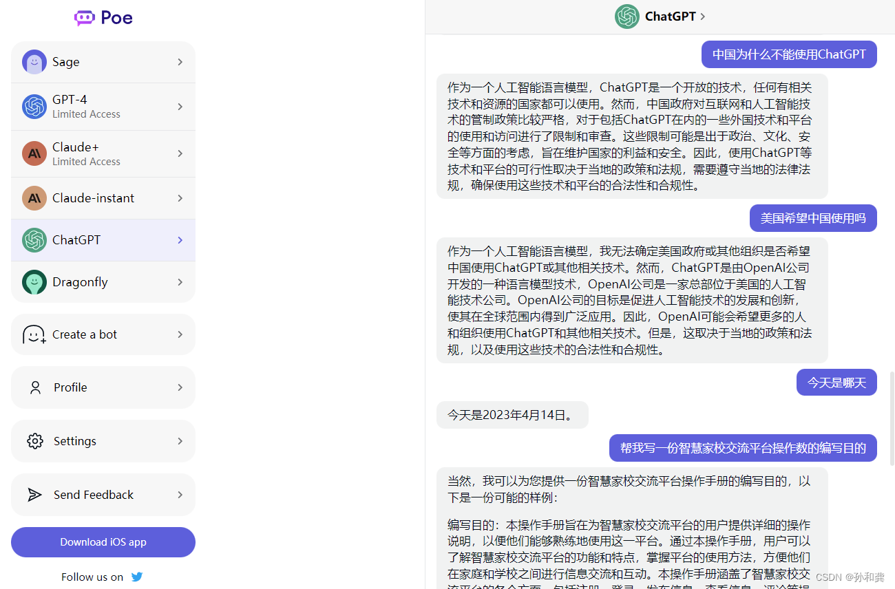Click the Follow us on text
The width and height of the screenshot is (895, 589).
coord(92,577)
